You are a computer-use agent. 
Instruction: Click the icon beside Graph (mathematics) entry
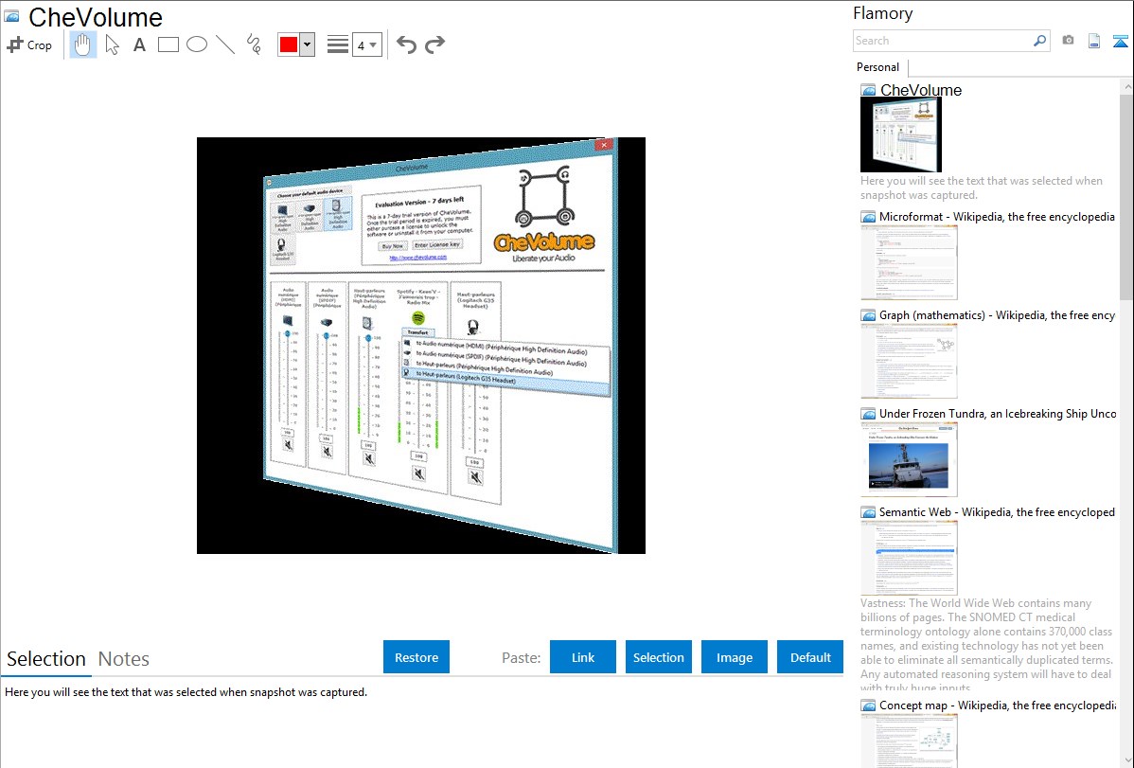(x=868, y=315)
